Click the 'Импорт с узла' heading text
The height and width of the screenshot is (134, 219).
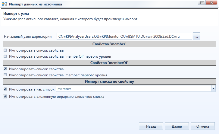(16, 14)
